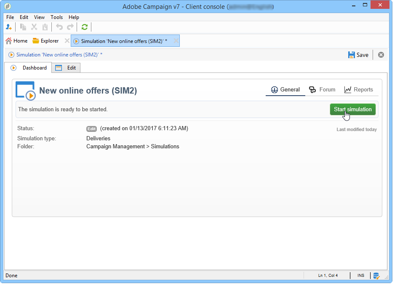This screenshot has height=292, width=400.
Task: Click the Status: label
Action: (26, 129)
